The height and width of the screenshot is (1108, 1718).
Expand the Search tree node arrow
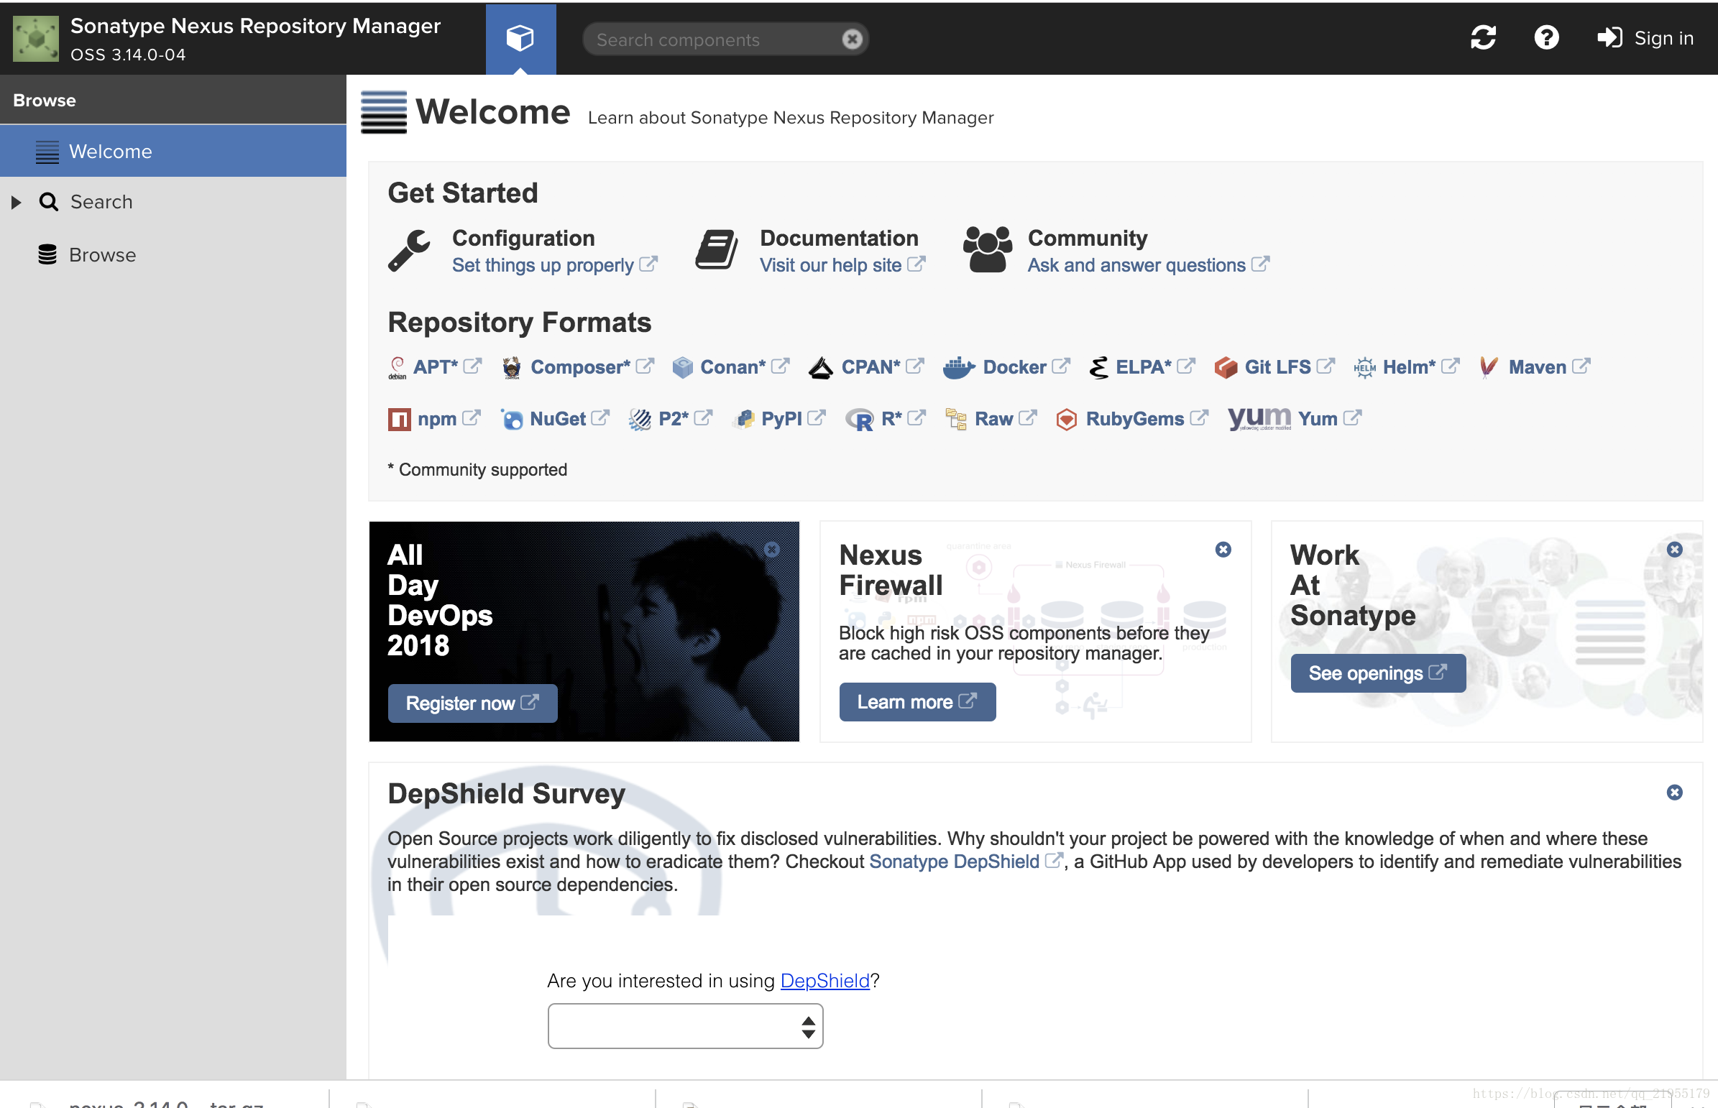pos(16,203)
